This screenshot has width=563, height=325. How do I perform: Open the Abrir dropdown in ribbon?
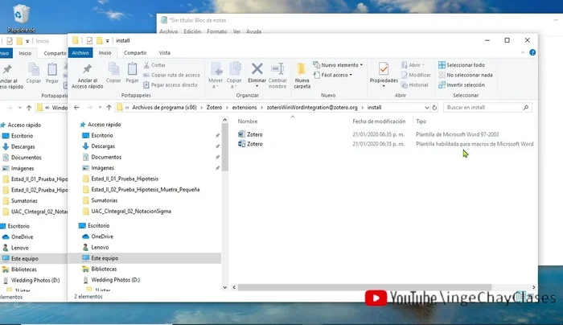tap(413, 65)
